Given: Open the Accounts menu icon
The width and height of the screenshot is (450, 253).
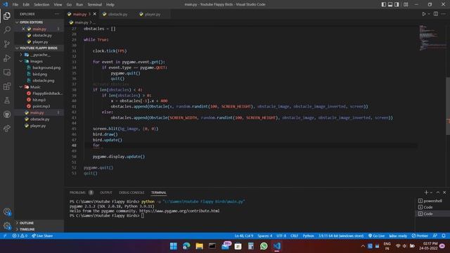Looking at the screenshot, I should point(7,212).
